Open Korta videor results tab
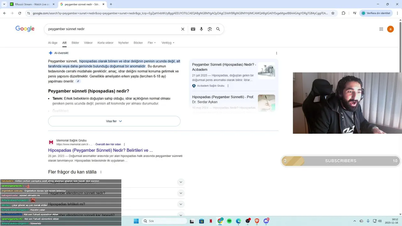The image size is (402, 226). [x=105, y=43]
